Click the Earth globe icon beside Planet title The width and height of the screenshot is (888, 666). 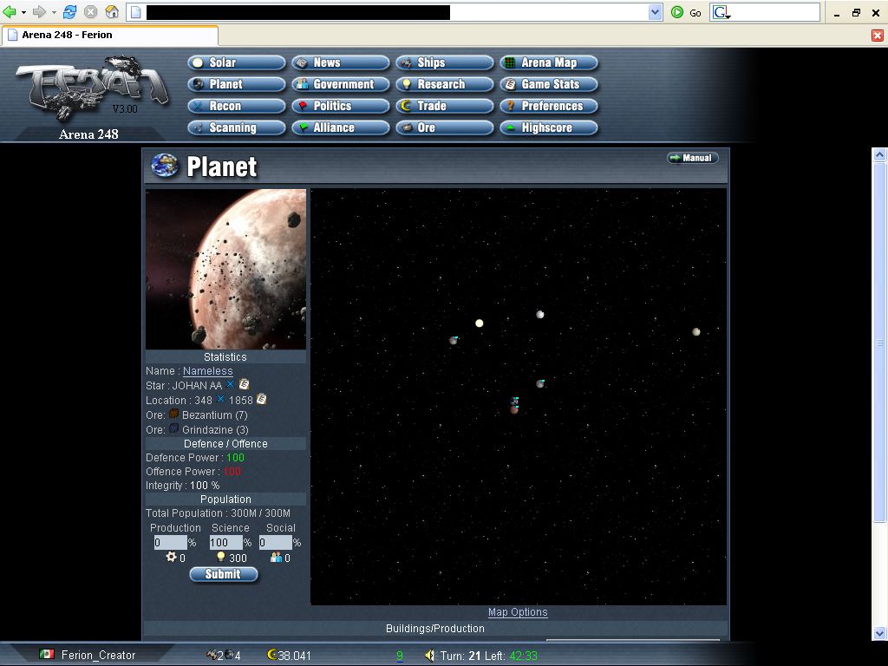[x=165, y=166]
